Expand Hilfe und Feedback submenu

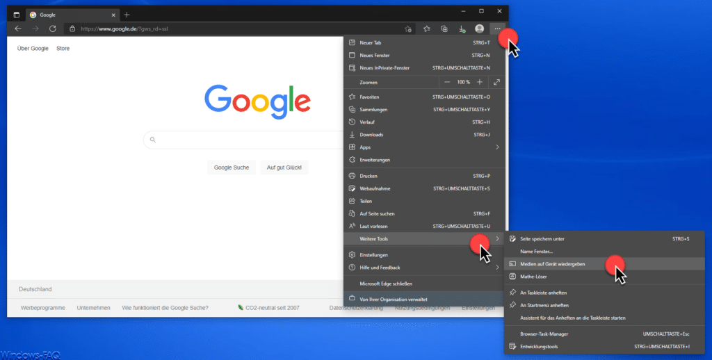coord(424,268)
